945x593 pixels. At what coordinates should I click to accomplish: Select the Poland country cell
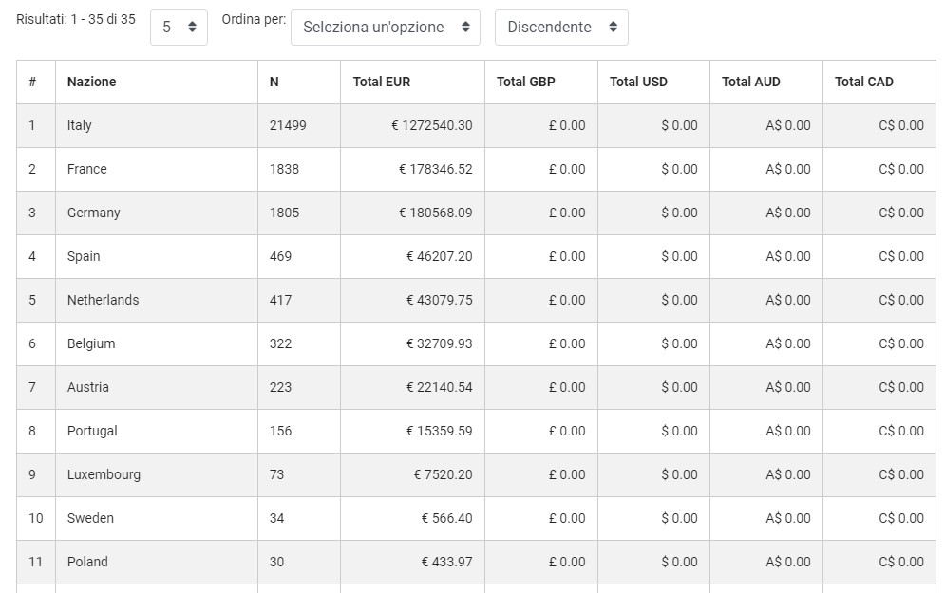87,562
